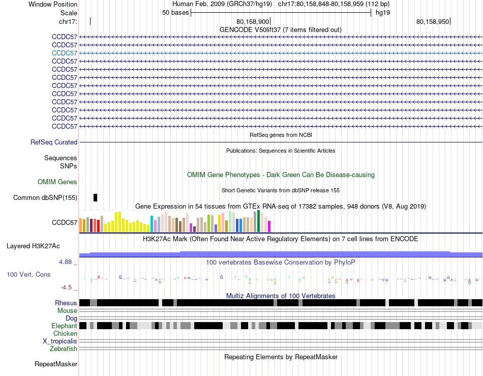The image size is (483, 376).
Task: Click the Chicken species label
Action: click(x=65, y=333)
